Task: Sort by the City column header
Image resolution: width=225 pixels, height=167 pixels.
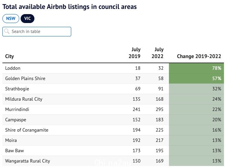Action: [10, 56]
